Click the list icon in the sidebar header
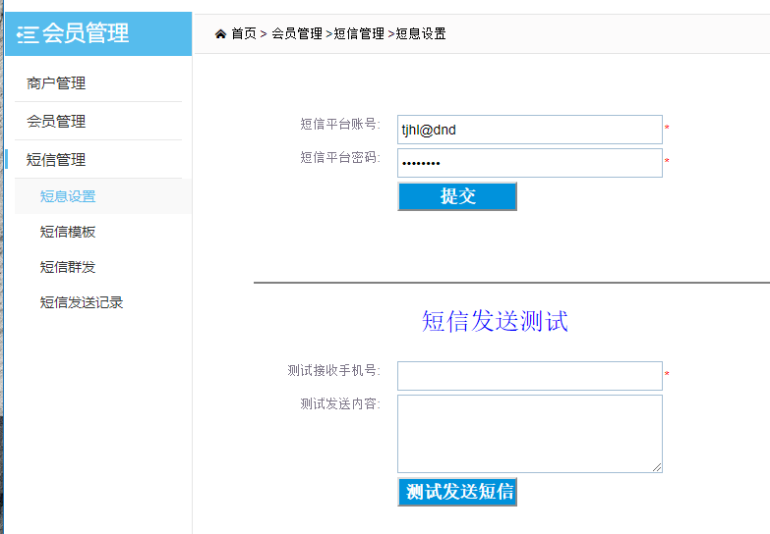Screen dimensions: 770x534 click(x=28, y=34)
